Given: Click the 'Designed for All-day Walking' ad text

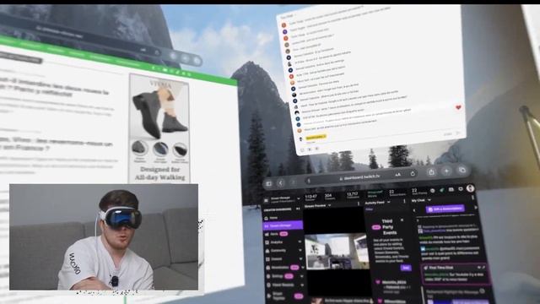Looking at the screenshot, I should [159, 174].
